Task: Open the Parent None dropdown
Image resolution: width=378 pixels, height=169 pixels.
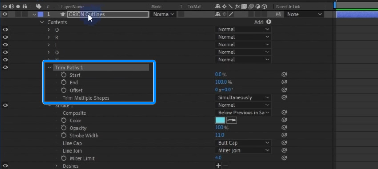Action: tap(304, 14)
